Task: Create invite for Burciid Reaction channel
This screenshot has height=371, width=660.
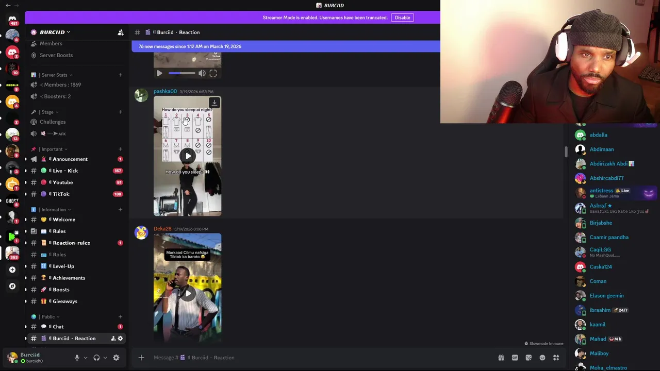Action: pos(113,339)
